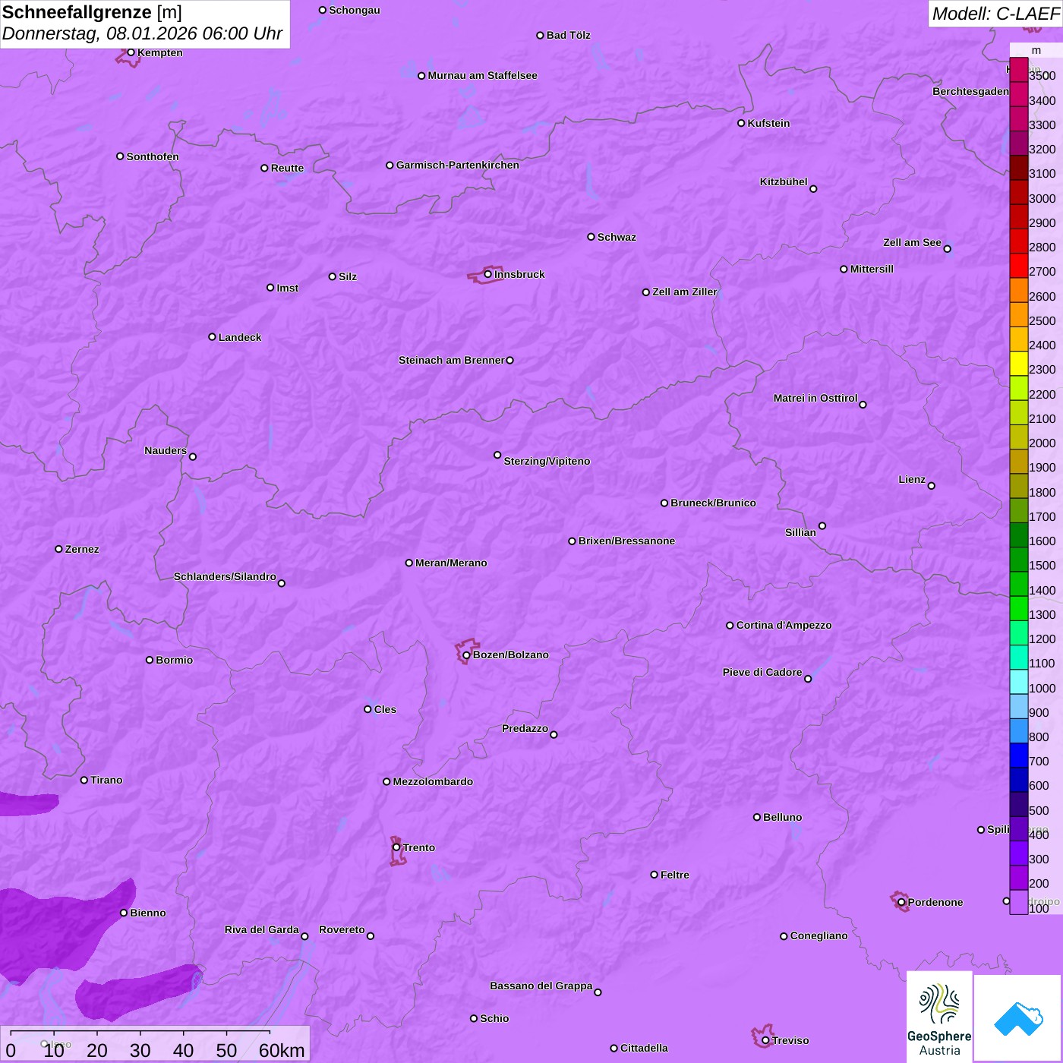Select the Kempten city marker
Image resolution: width=1063 pixels, height=1063 pixels.
click(x=131, y=52)
